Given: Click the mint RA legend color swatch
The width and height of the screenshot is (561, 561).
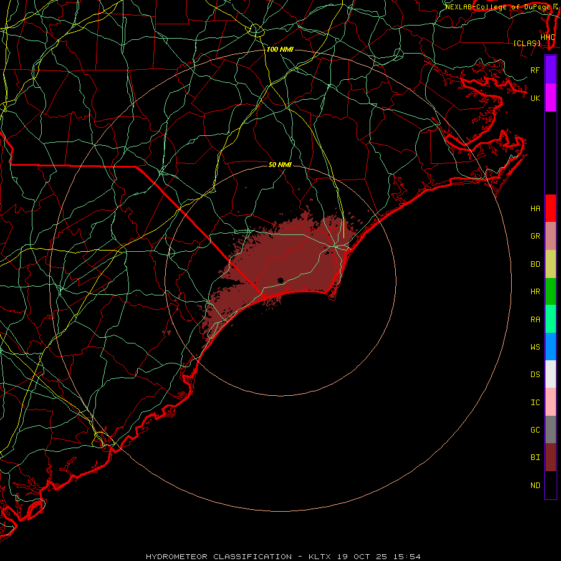Looking at the screenshot, I should 550,319.
